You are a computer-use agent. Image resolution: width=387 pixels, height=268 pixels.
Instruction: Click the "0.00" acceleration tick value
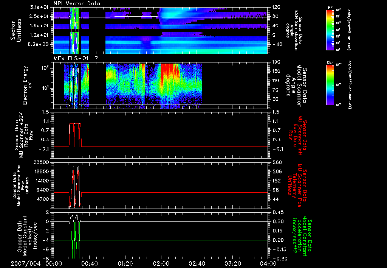click(277, 240)
